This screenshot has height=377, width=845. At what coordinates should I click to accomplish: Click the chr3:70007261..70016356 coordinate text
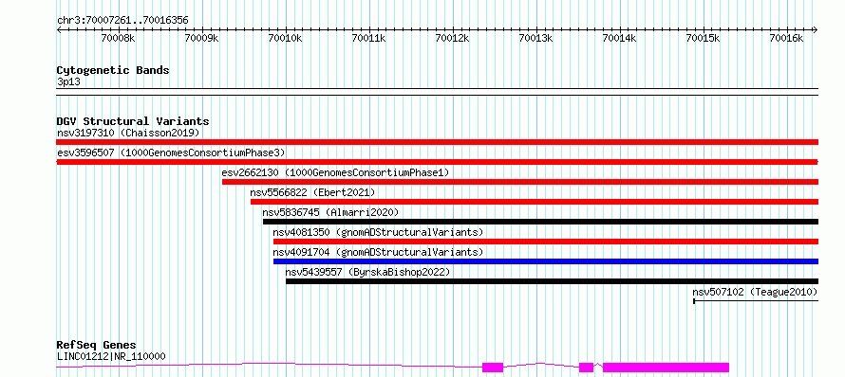tap(122, 21)
